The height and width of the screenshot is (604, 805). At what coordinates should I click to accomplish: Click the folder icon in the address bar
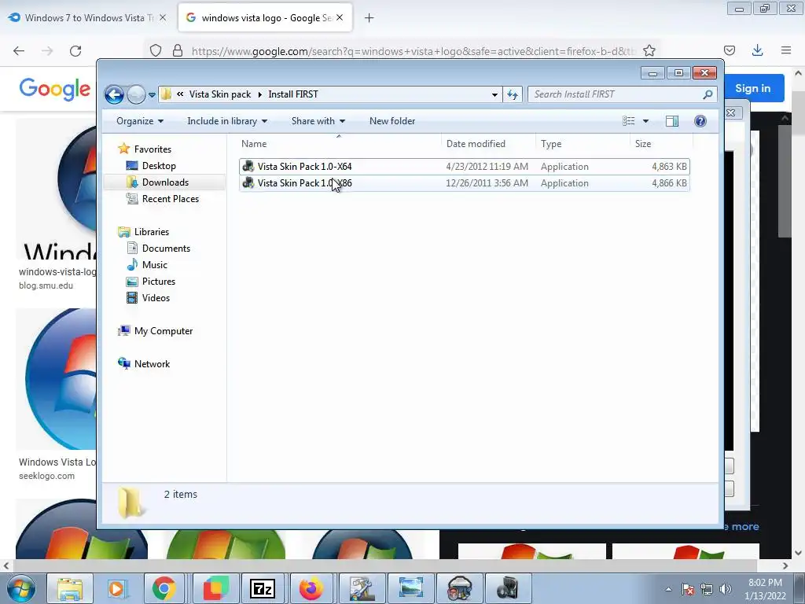coord(167,94)
